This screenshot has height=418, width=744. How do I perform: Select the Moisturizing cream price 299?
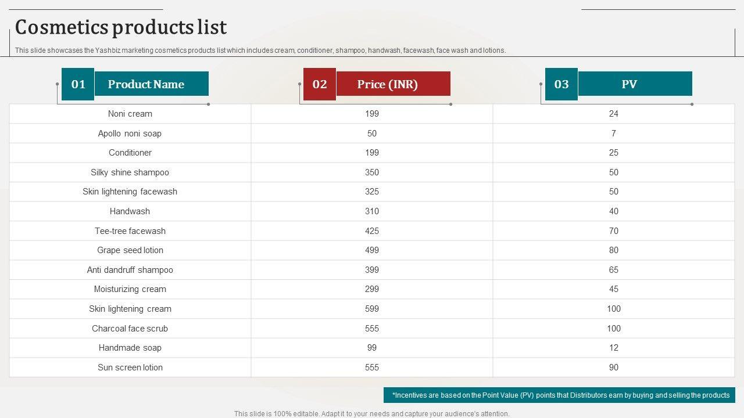(372, 289)
